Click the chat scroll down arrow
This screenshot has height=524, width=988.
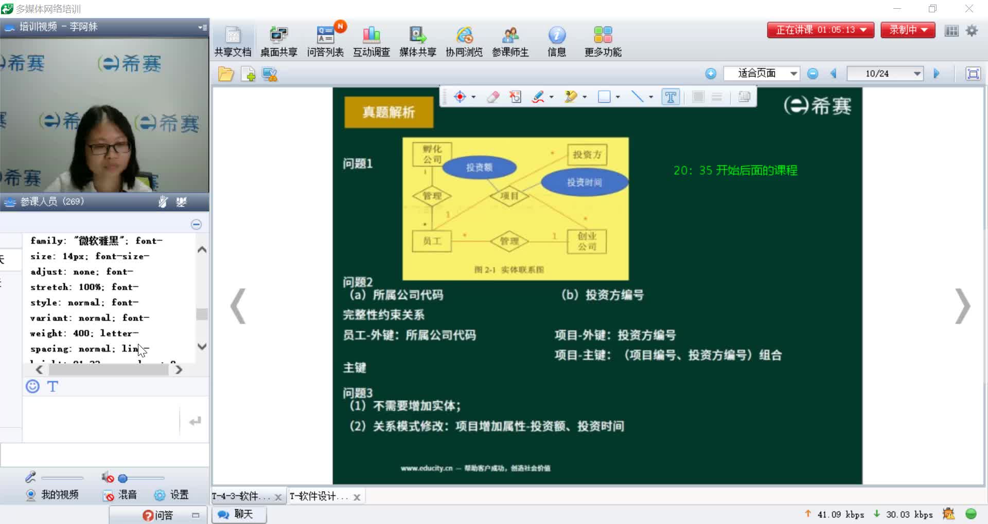click(x=202, y=346)
